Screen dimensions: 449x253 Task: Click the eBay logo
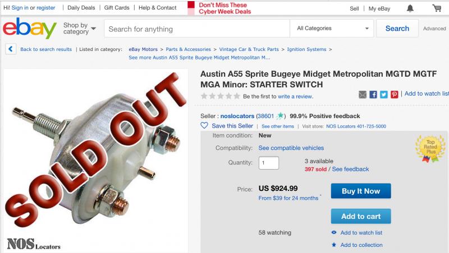[x=30, y=29]
